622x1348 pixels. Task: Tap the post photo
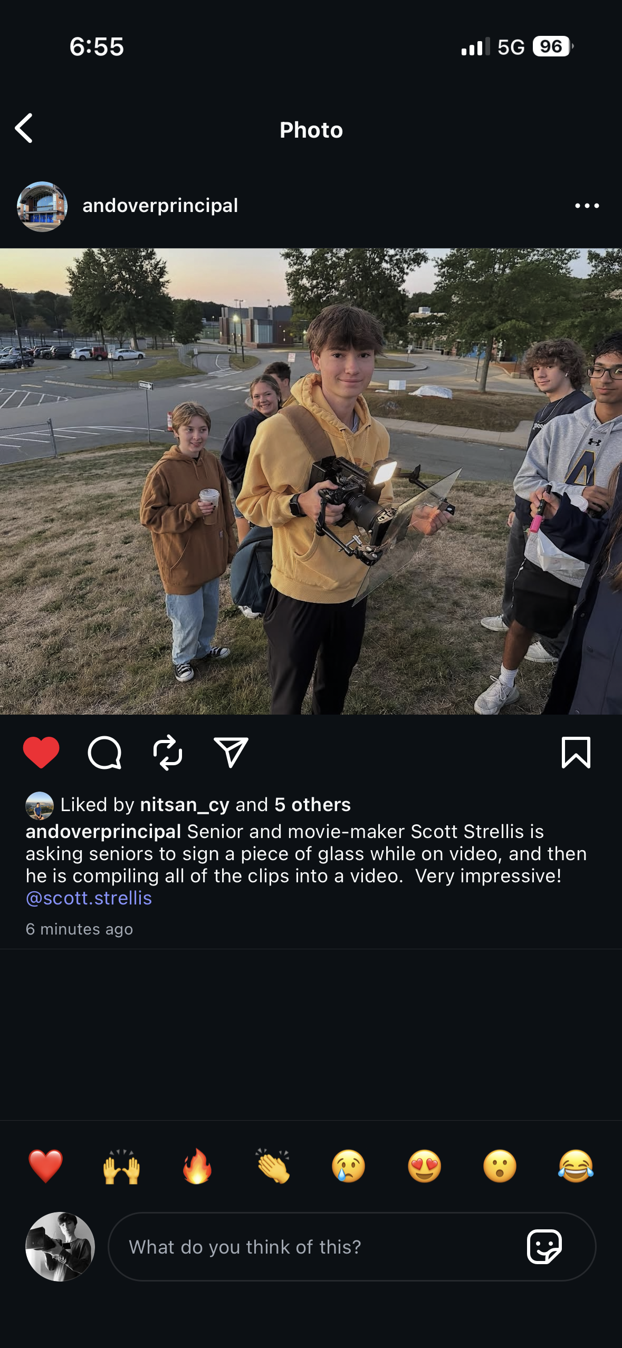311,481
